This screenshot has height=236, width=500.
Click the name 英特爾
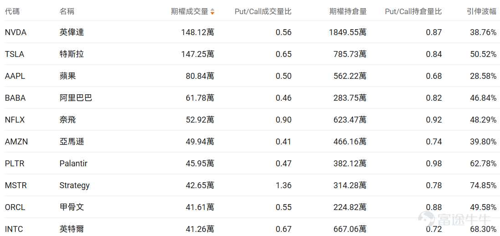click(x=72, y=229)
